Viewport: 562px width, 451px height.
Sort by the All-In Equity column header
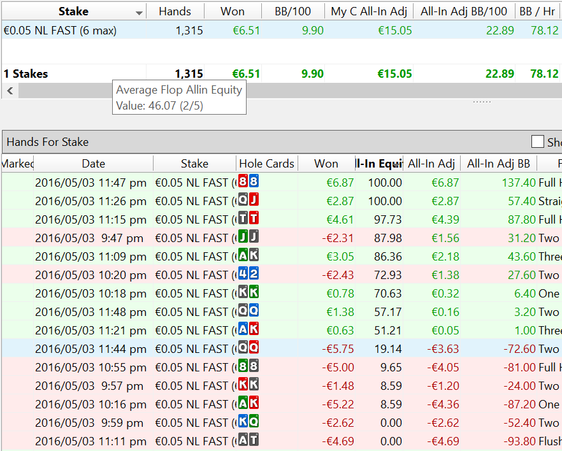[x=379, y=164]
